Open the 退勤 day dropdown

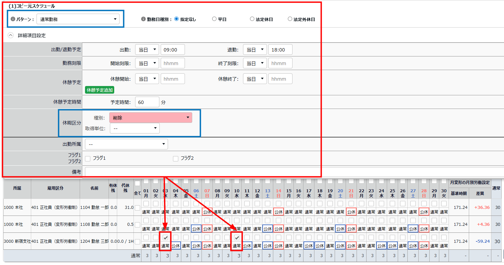tap(255, 49)
